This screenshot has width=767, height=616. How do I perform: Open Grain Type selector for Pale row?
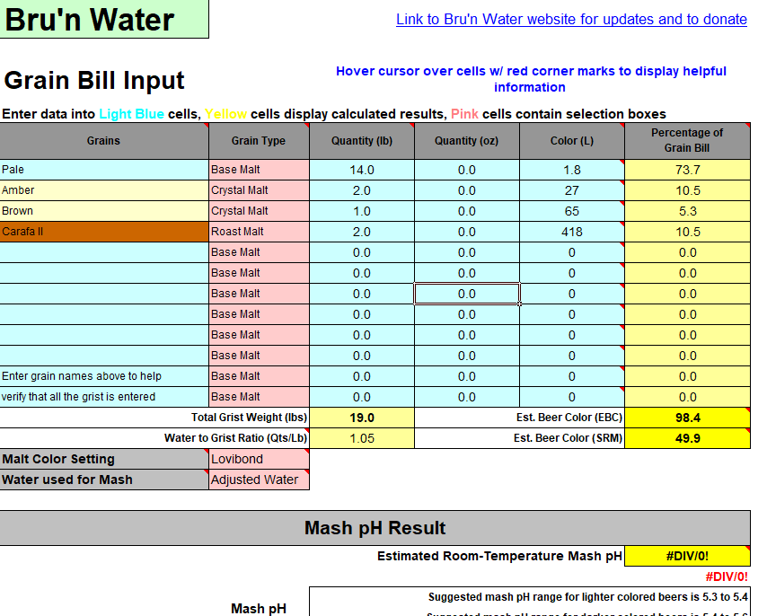(260, 170)
